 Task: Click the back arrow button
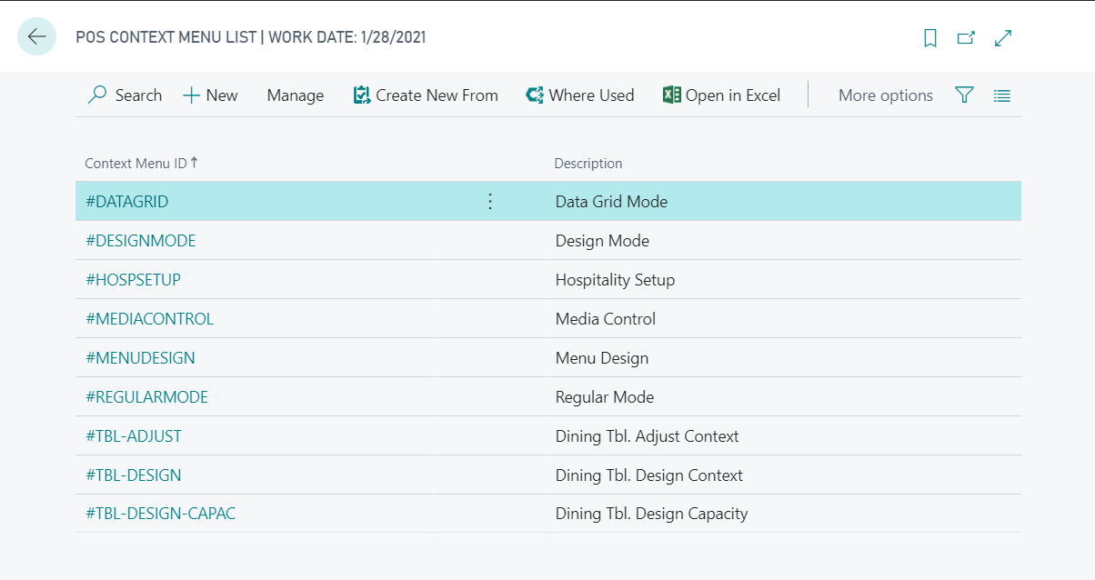click(x=36, y=37)
